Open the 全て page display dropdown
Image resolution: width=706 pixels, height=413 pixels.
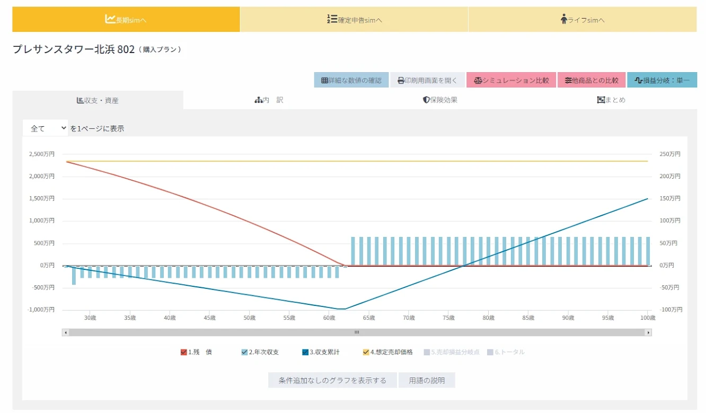pyautogui.click(x=46, y=128)
